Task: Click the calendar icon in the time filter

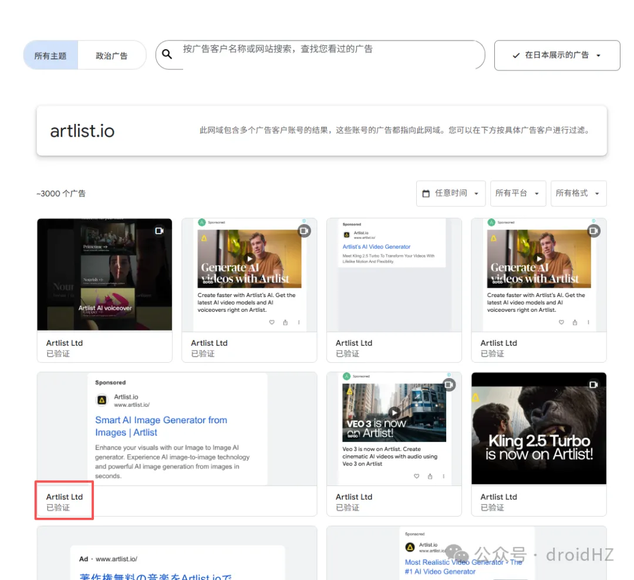Action: click(426, 194)
